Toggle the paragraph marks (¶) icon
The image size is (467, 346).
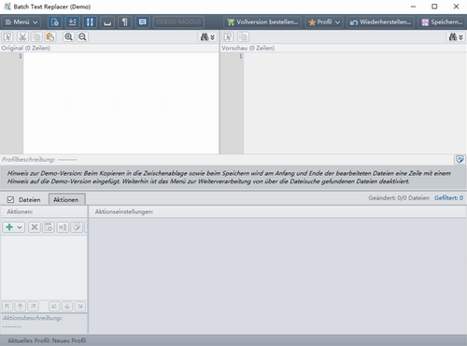click(x=125, y=22)
